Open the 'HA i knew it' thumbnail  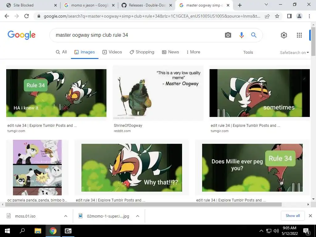point(56,93)
